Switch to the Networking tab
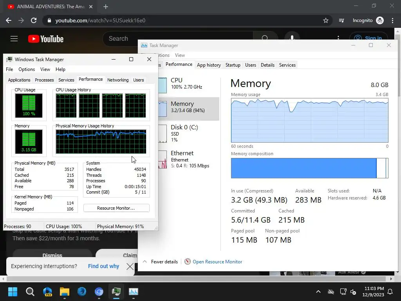The image size is (401, 301). point(118,80)
